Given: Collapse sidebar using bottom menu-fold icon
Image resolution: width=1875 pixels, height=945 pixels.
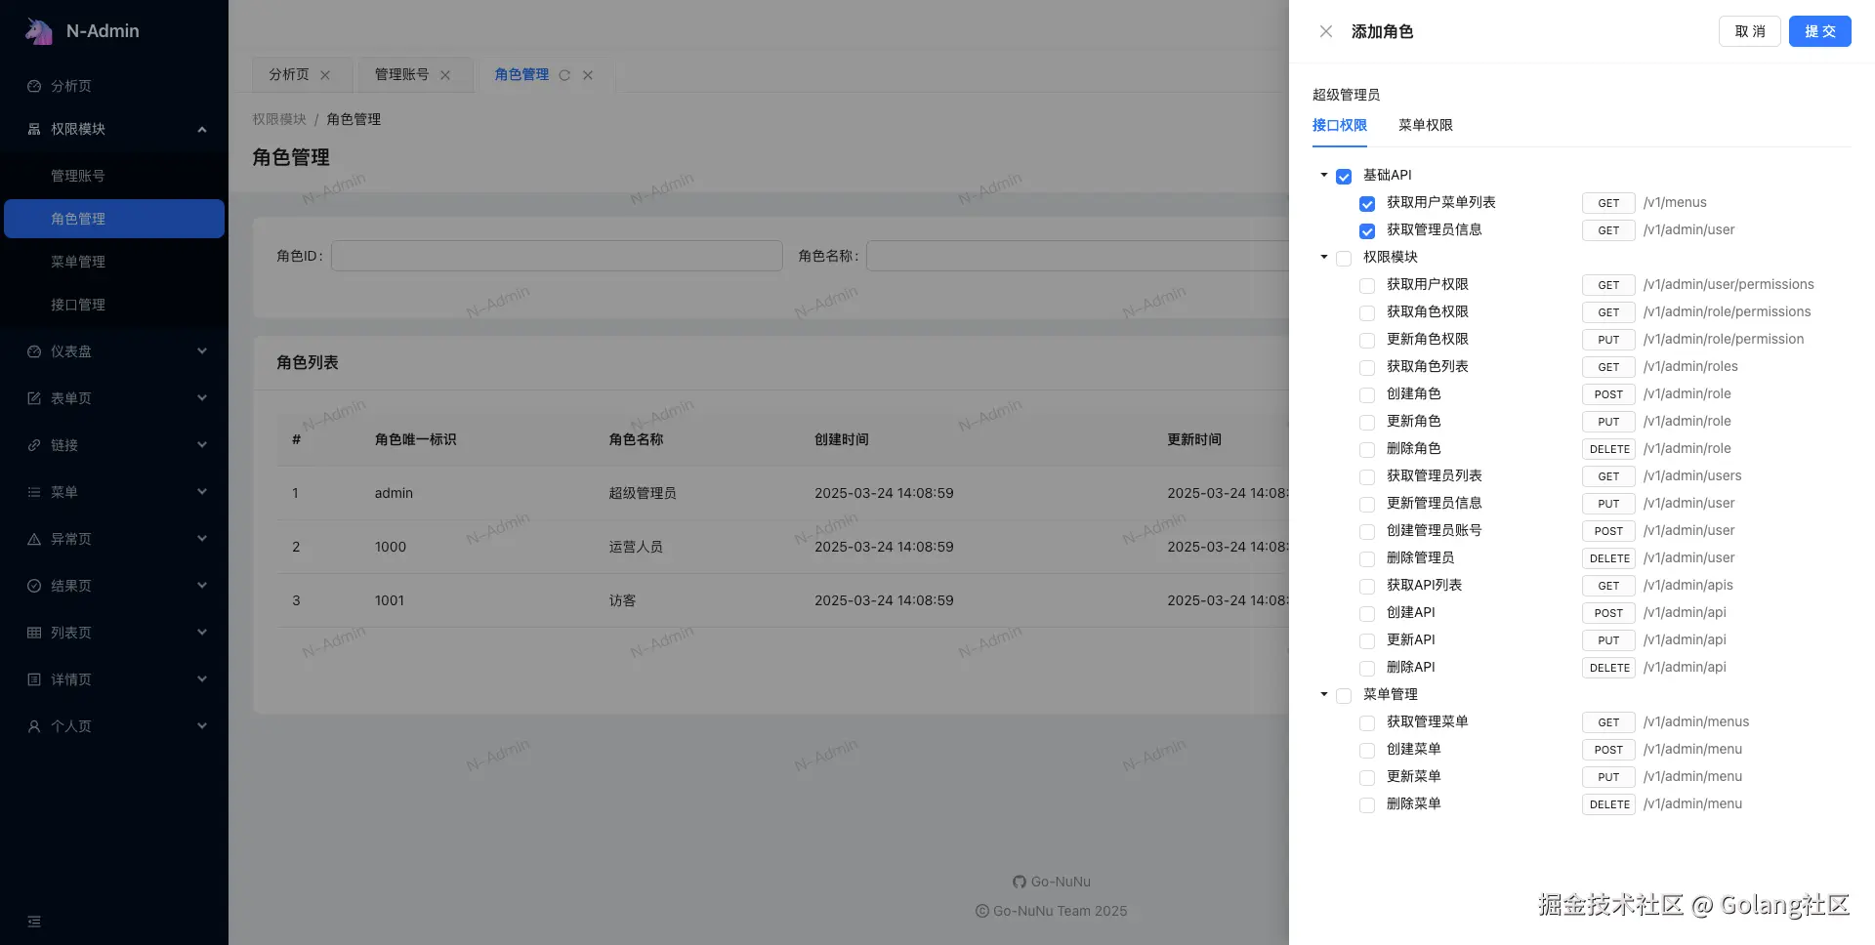Looking at the screenshot, I should (34, 922).
